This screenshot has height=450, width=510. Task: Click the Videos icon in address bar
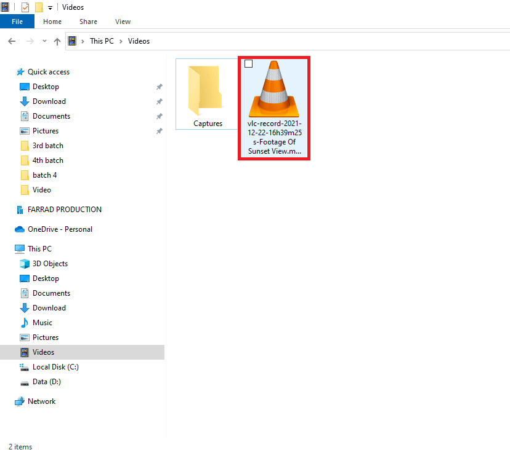click(72, 41)
